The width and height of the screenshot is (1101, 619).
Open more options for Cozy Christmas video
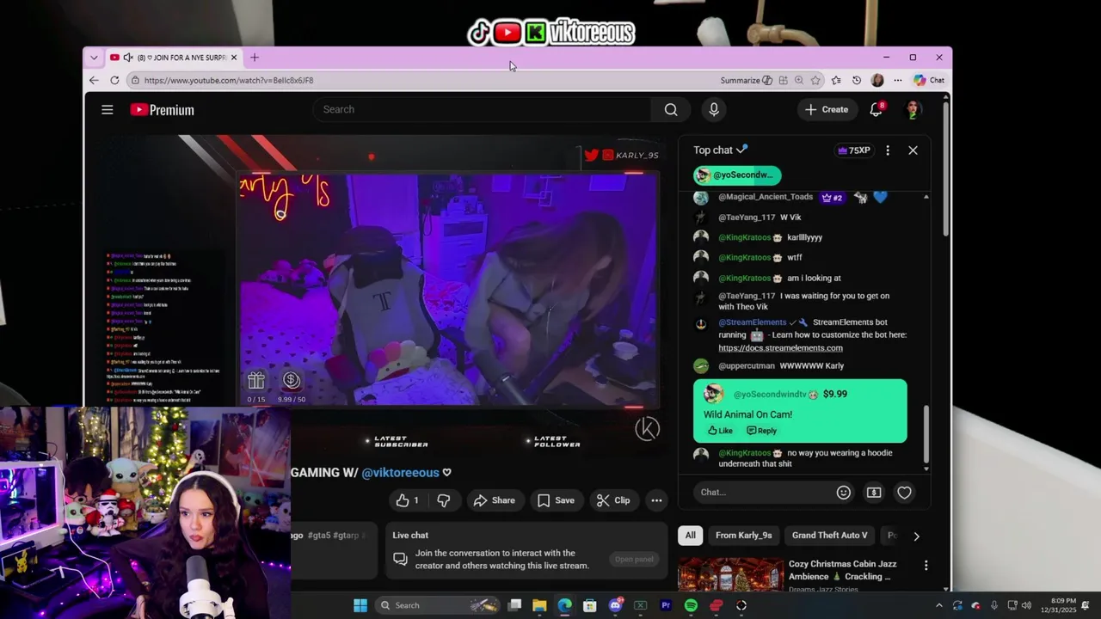[x=926, y=566]
